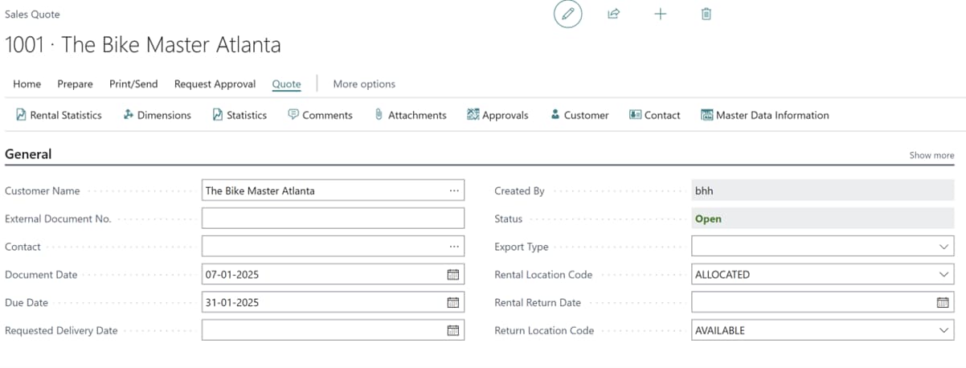The image size is (966, 368).
Task: Open Dimensions action
Action: coord(157,115)
